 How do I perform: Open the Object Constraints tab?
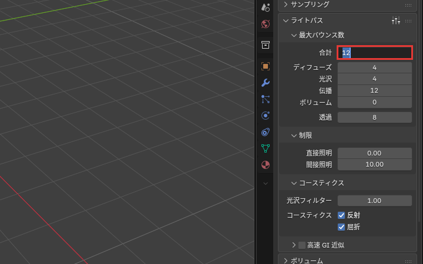[266, 132]
